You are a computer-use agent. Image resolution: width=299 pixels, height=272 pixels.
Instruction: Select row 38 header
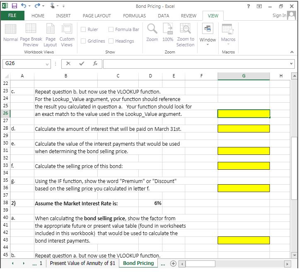[5, 202]
